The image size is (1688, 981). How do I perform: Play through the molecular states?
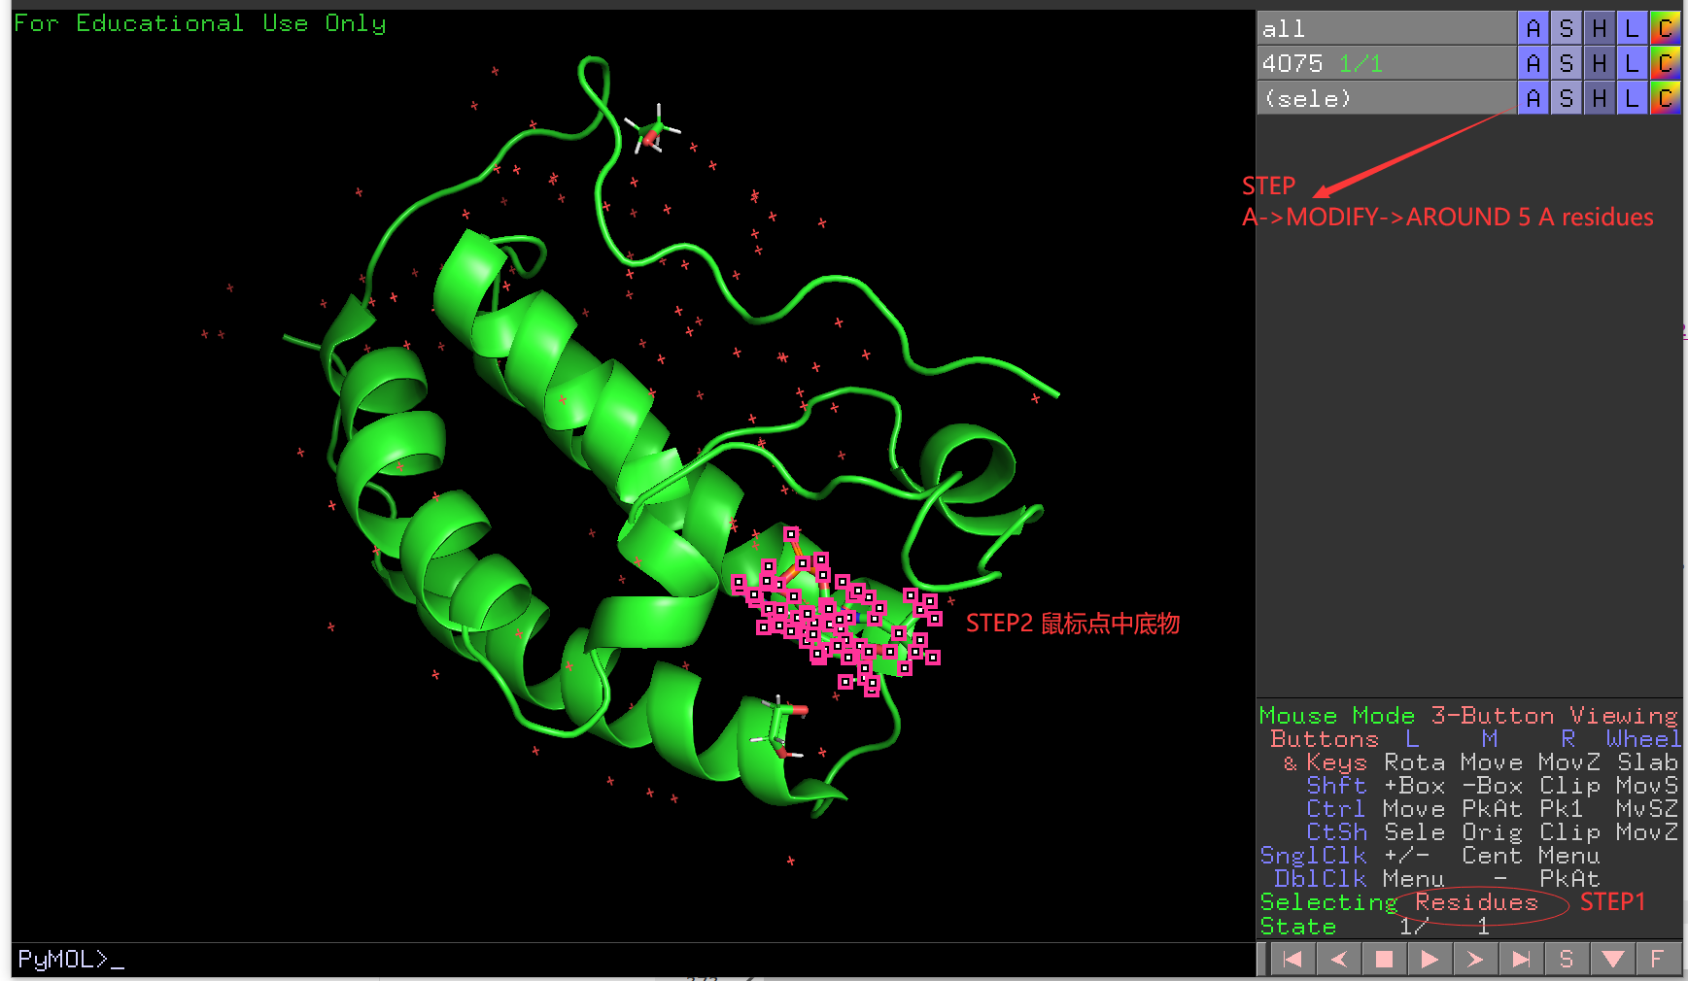coord(1430,959)
